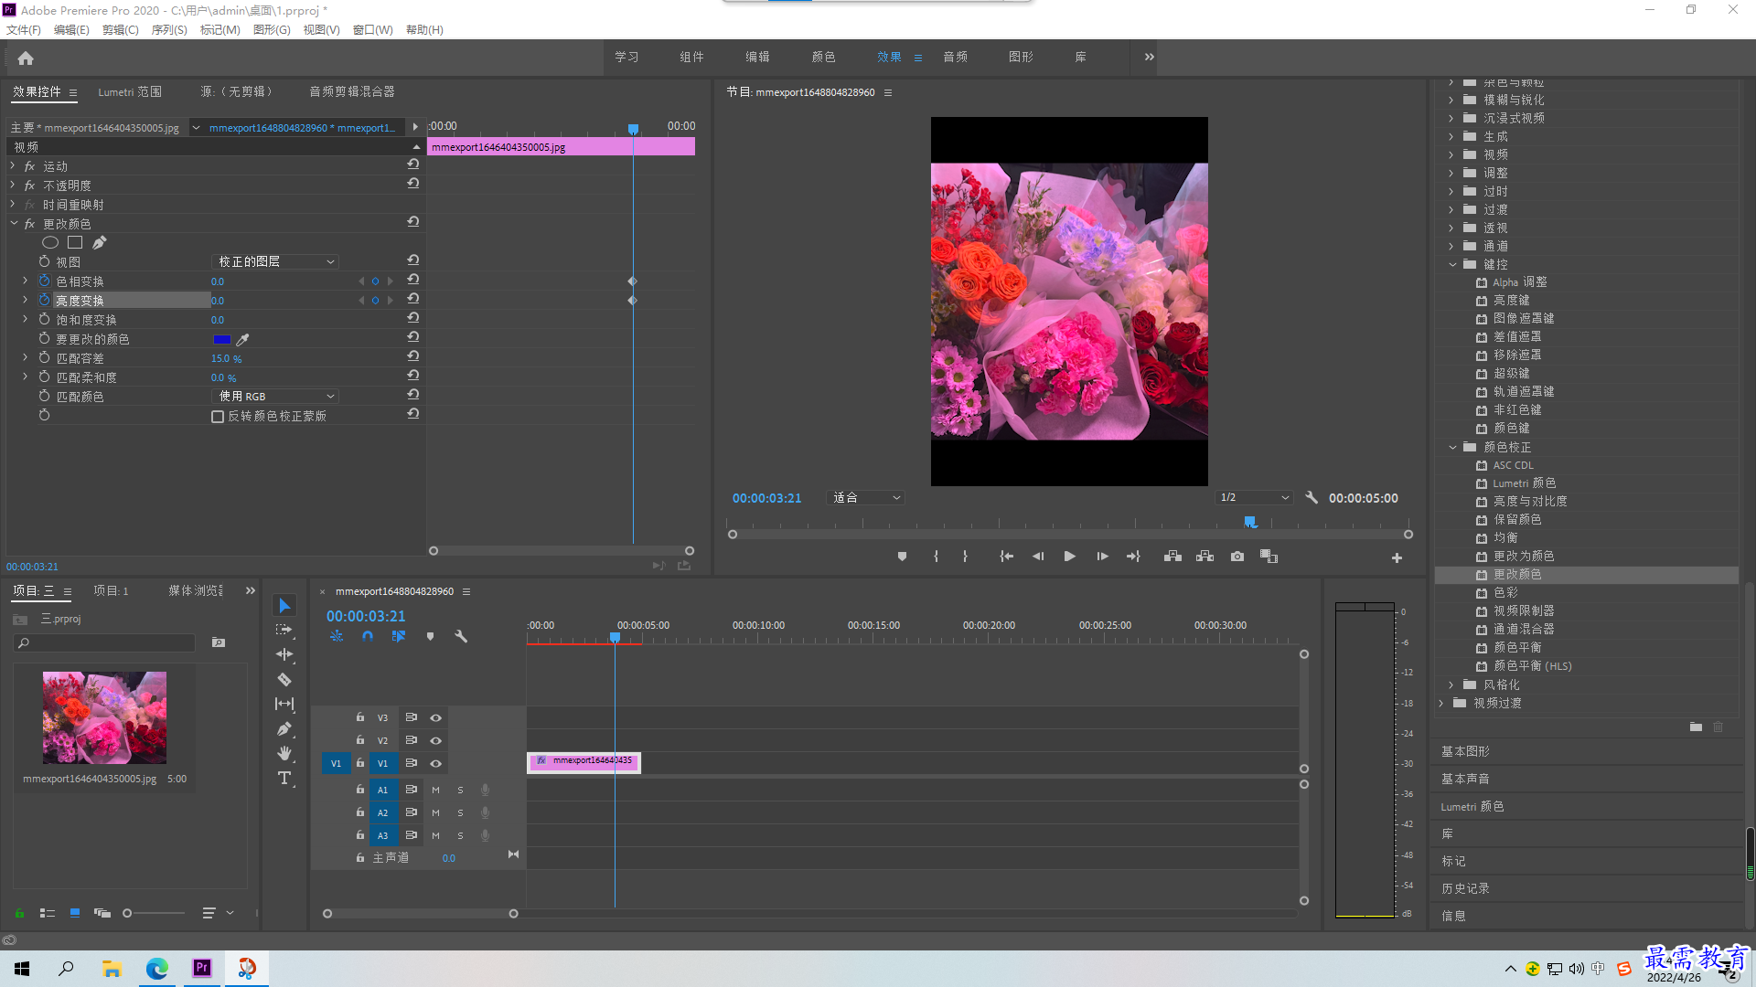Toggle V2 track output eye
Image resolution: width=1756 pixels, height=987 pixels.
[x=436, y=740]
